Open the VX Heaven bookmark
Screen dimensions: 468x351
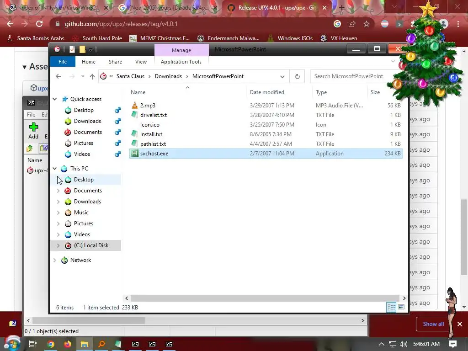pyautogui.click(x=339, y=38)
